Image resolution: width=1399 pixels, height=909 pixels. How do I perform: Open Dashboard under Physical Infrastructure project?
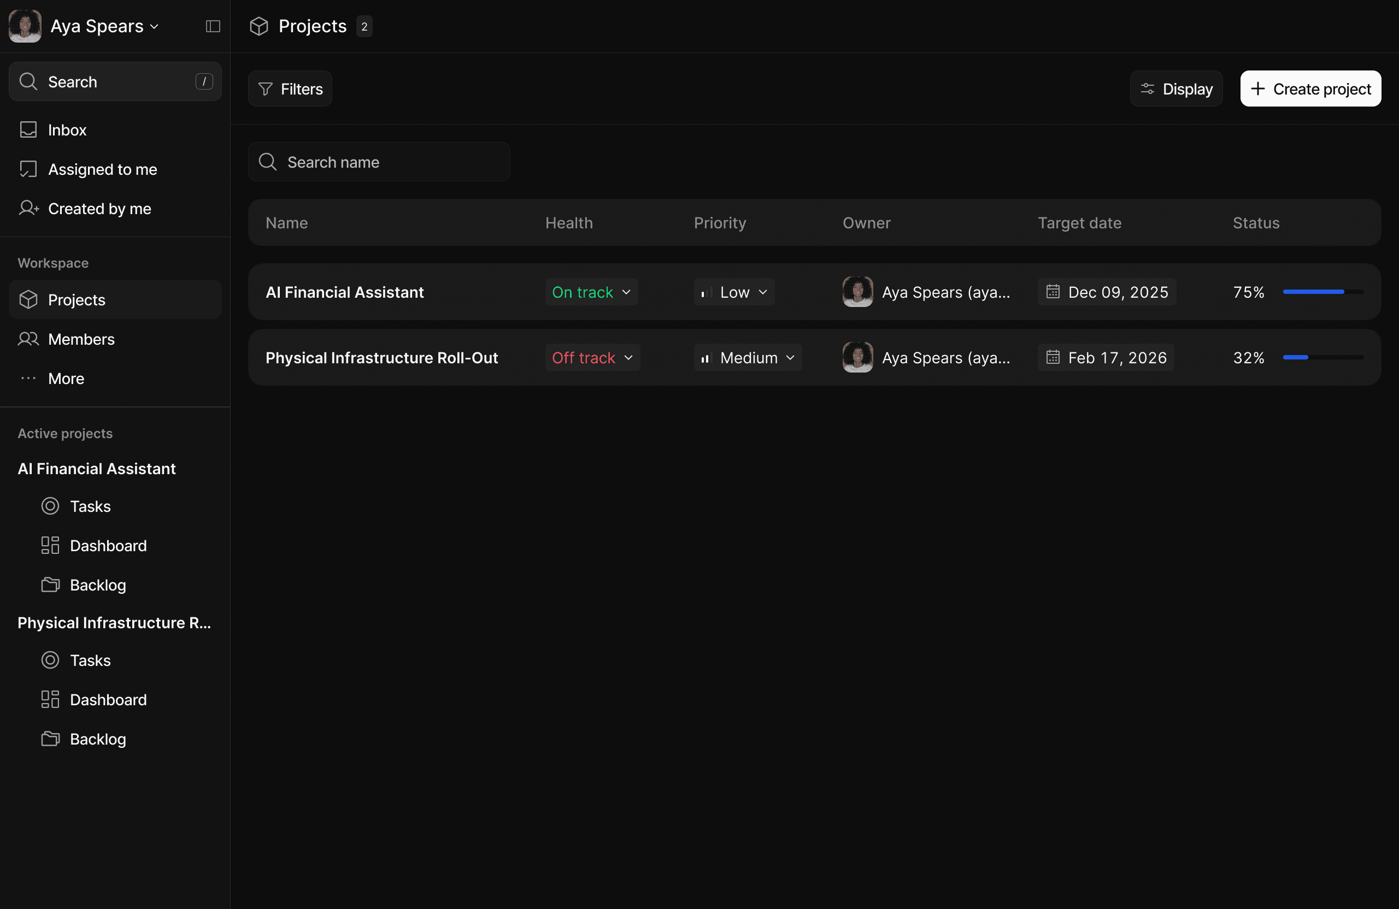coord(108,699)
